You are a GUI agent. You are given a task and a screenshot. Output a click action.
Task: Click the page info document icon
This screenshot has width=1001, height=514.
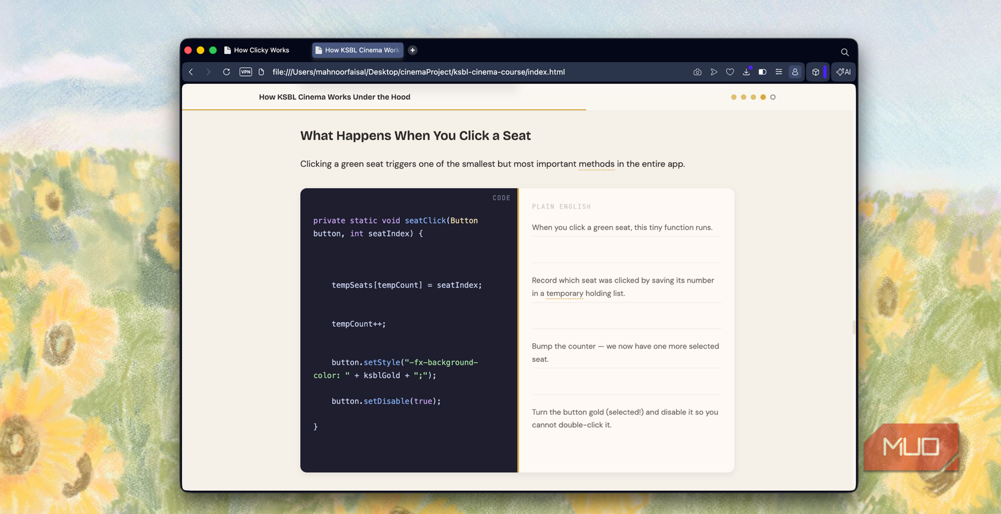pos(262,72)
